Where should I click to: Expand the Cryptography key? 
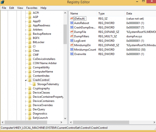pos(26,89)
